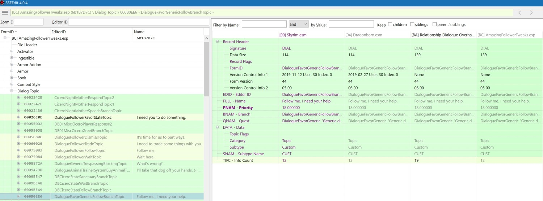Select the CiceroNightMotherRespondTopic1 row
Screen dimensions: 543x201
coord(102,104)
